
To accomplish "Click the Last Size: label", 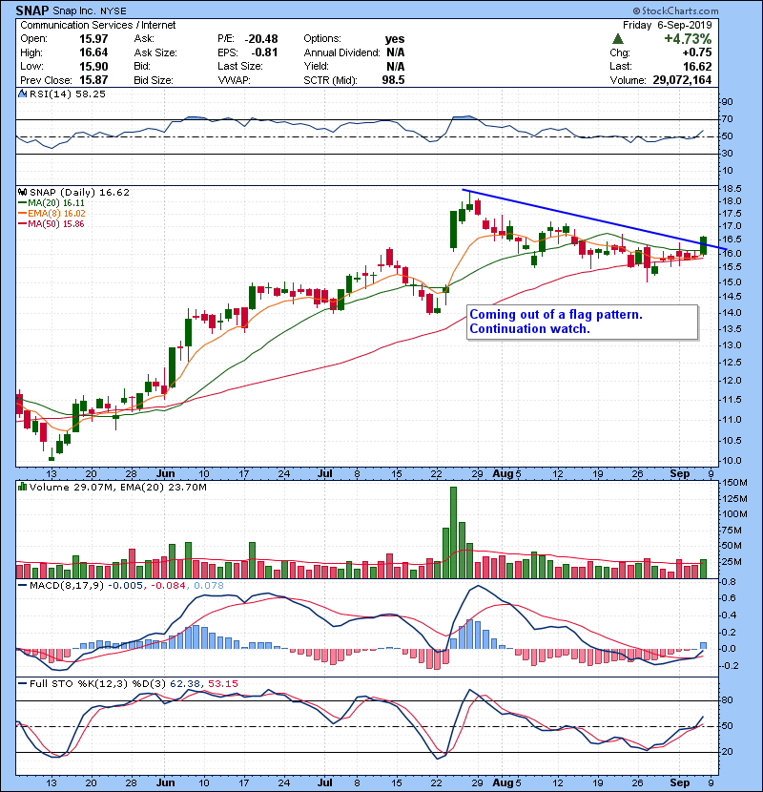I will pos(239,66).
